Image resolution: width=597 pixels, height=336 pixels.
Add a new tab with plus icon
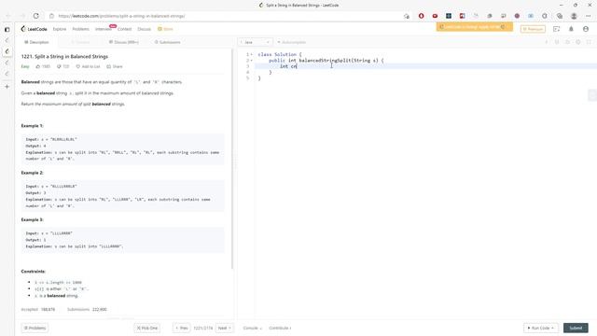click(x=7, y=87)
